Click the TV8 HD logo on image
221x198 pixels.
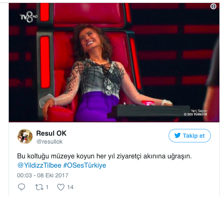point(29,17)
